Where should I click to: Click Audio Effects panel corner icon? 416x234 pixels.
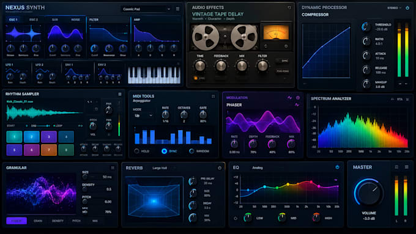click(289, 8)
